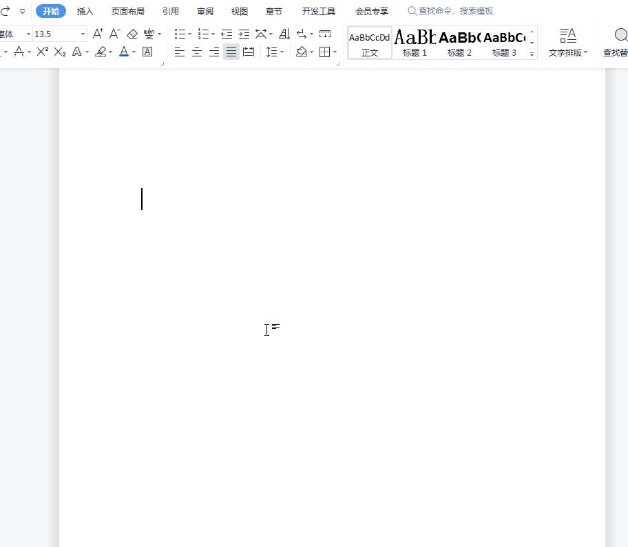Open the 引用 tab

pos(171,11)
